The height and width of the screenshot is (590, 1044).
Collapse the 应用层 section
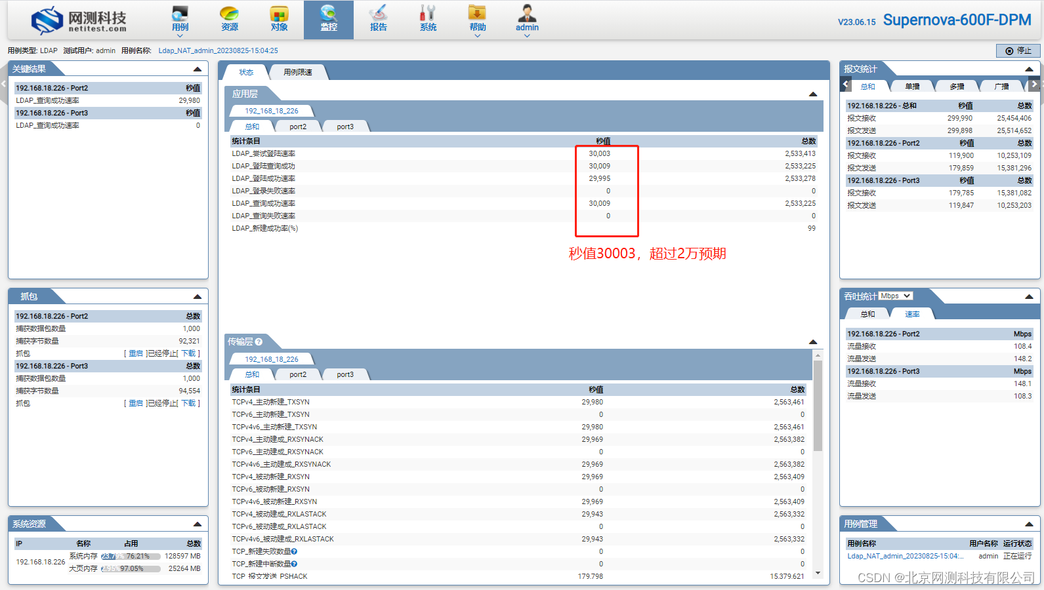(x=813, y=94)
